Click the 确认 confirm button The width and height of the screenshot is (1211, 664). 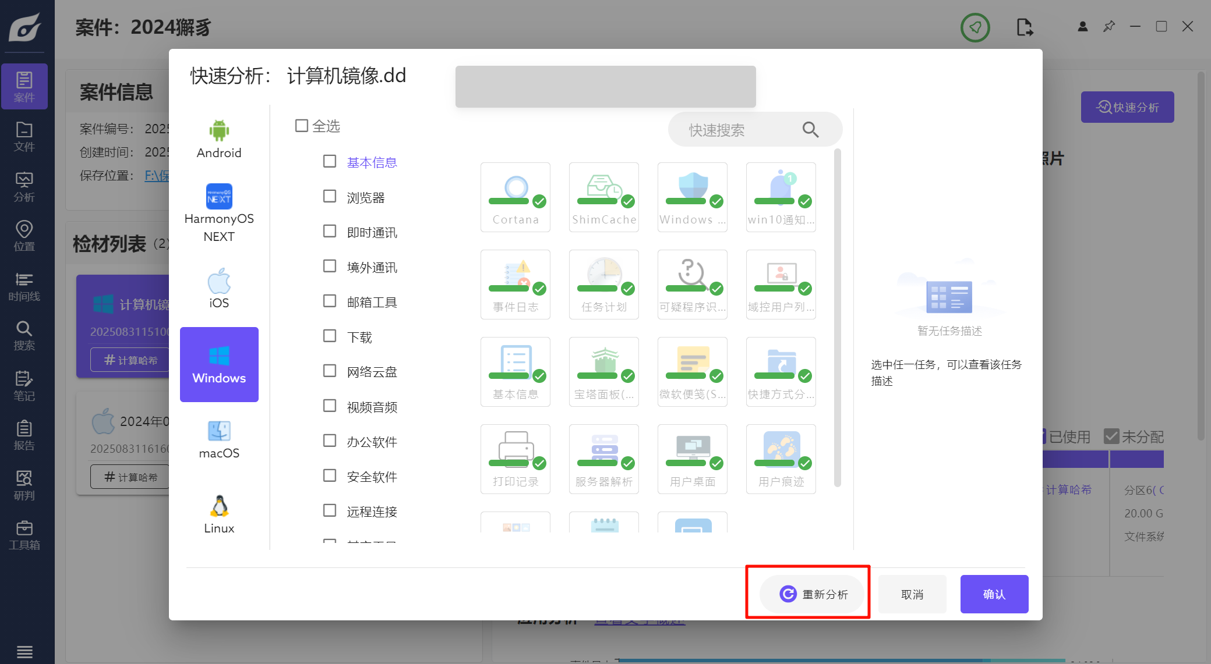[x=994, y=594]
